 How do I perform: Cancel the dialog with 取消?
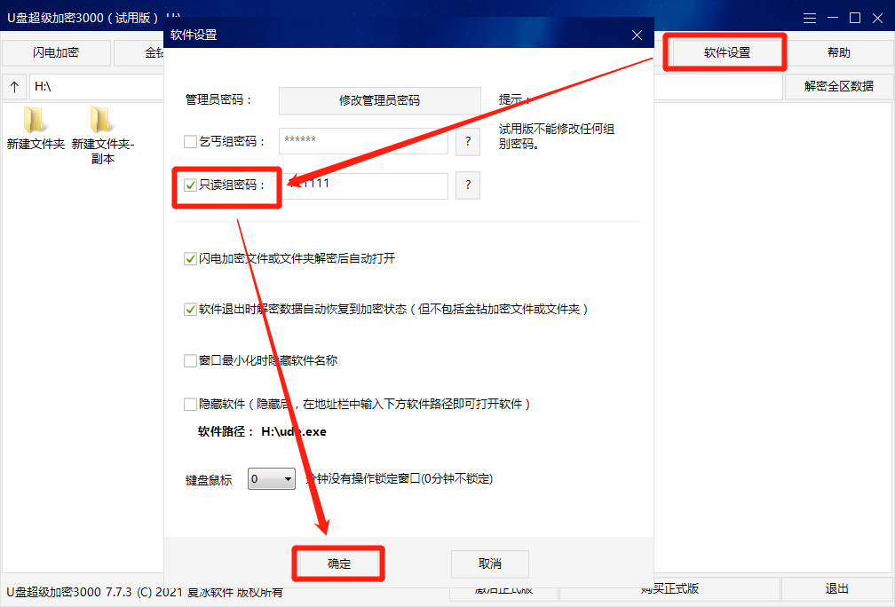[489, 564]
